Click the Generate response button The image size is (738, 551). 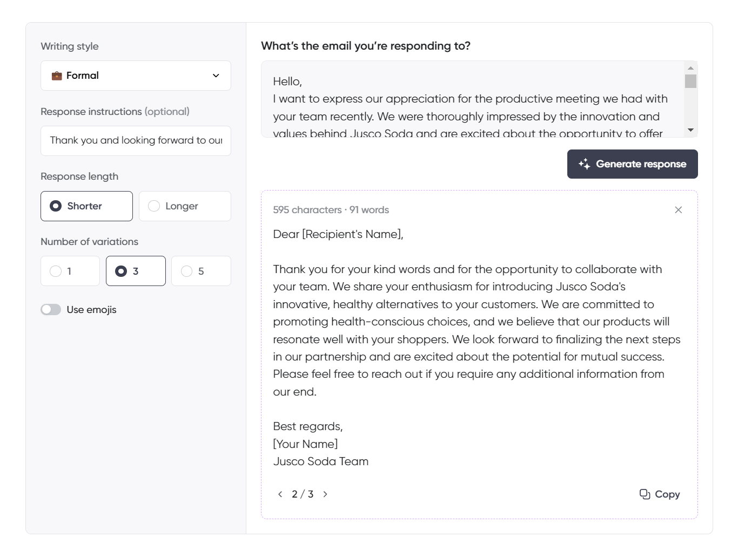pos(632,164)
